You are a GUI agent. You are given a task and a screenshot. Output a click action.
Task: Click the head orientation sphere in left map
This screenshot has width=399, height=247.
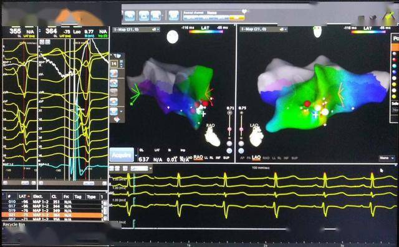coord(173,37)
